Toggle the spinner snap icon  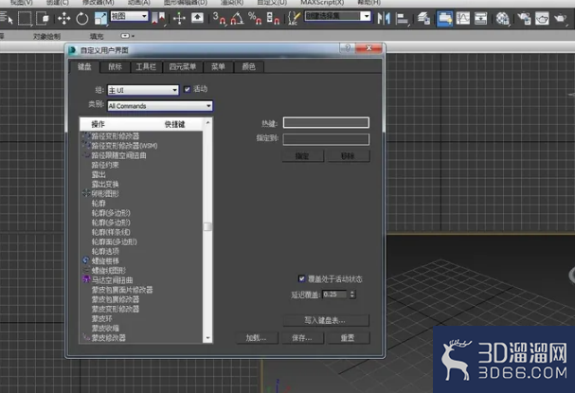point(273,18)
